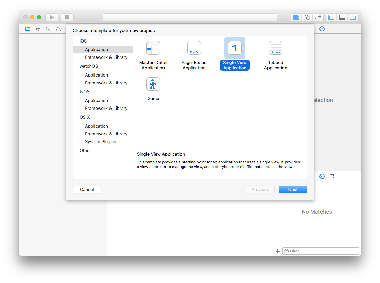
Task: Show the Issue navigator warning icon
Action: pos(58,29)
